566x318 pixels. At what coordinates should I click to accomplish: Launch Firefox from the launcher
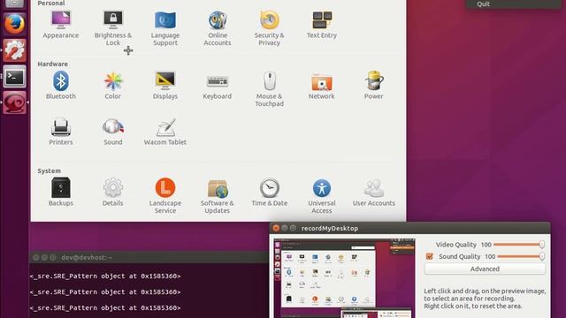click(14, 24)
